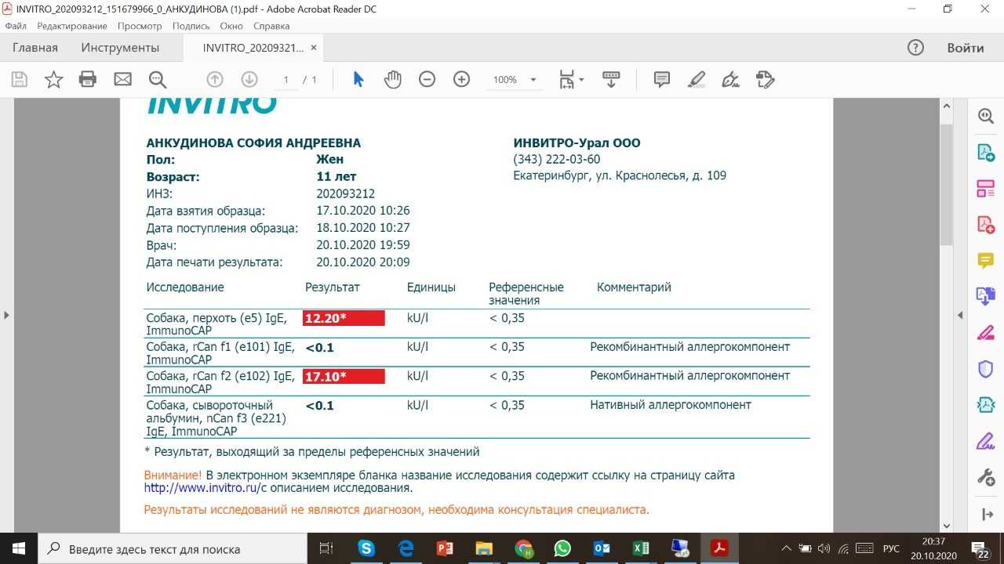The height and width of the screenshot is (564, 1004).
Task: Click scrollbar down arrow button
Action: point(946,526)
